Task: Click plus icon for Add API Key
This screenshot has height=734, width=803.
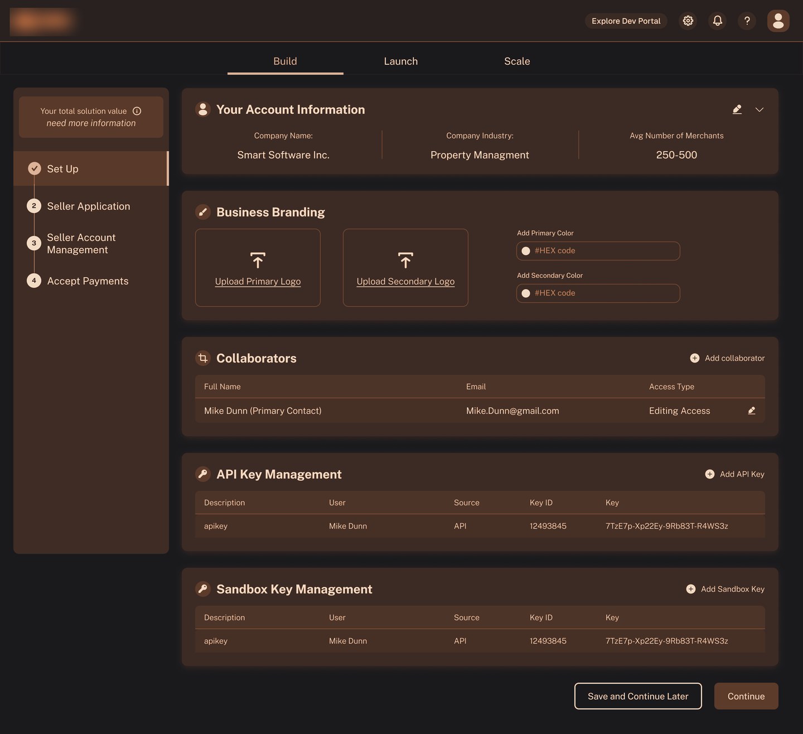Action: coord(710,474)
